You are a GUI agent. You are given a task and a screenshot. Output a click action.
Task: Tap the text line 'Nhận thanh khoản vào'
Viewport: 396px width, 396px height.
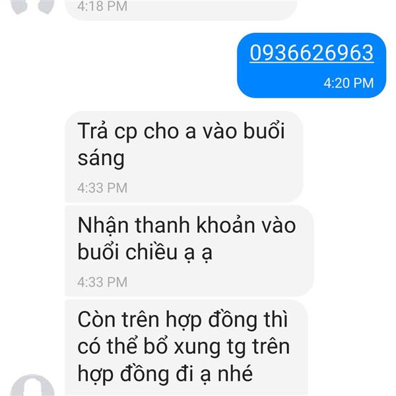[x=187, y=225]
